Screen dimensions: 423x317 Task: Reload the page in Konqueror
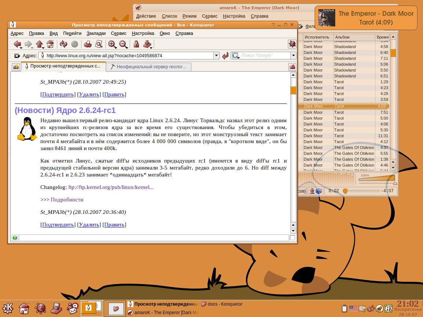point(64,44)
